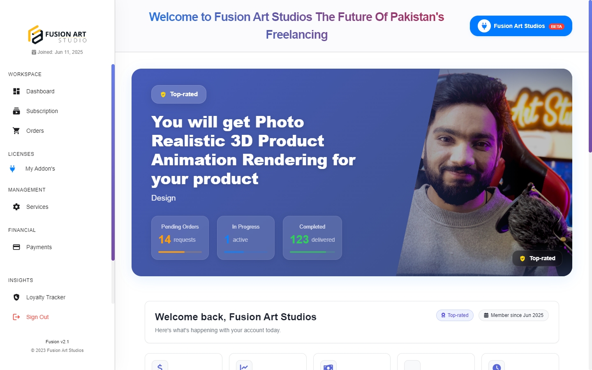592x370 pixels.
Task: Click the dollar sign stat card icon
Action: [160, 366]
